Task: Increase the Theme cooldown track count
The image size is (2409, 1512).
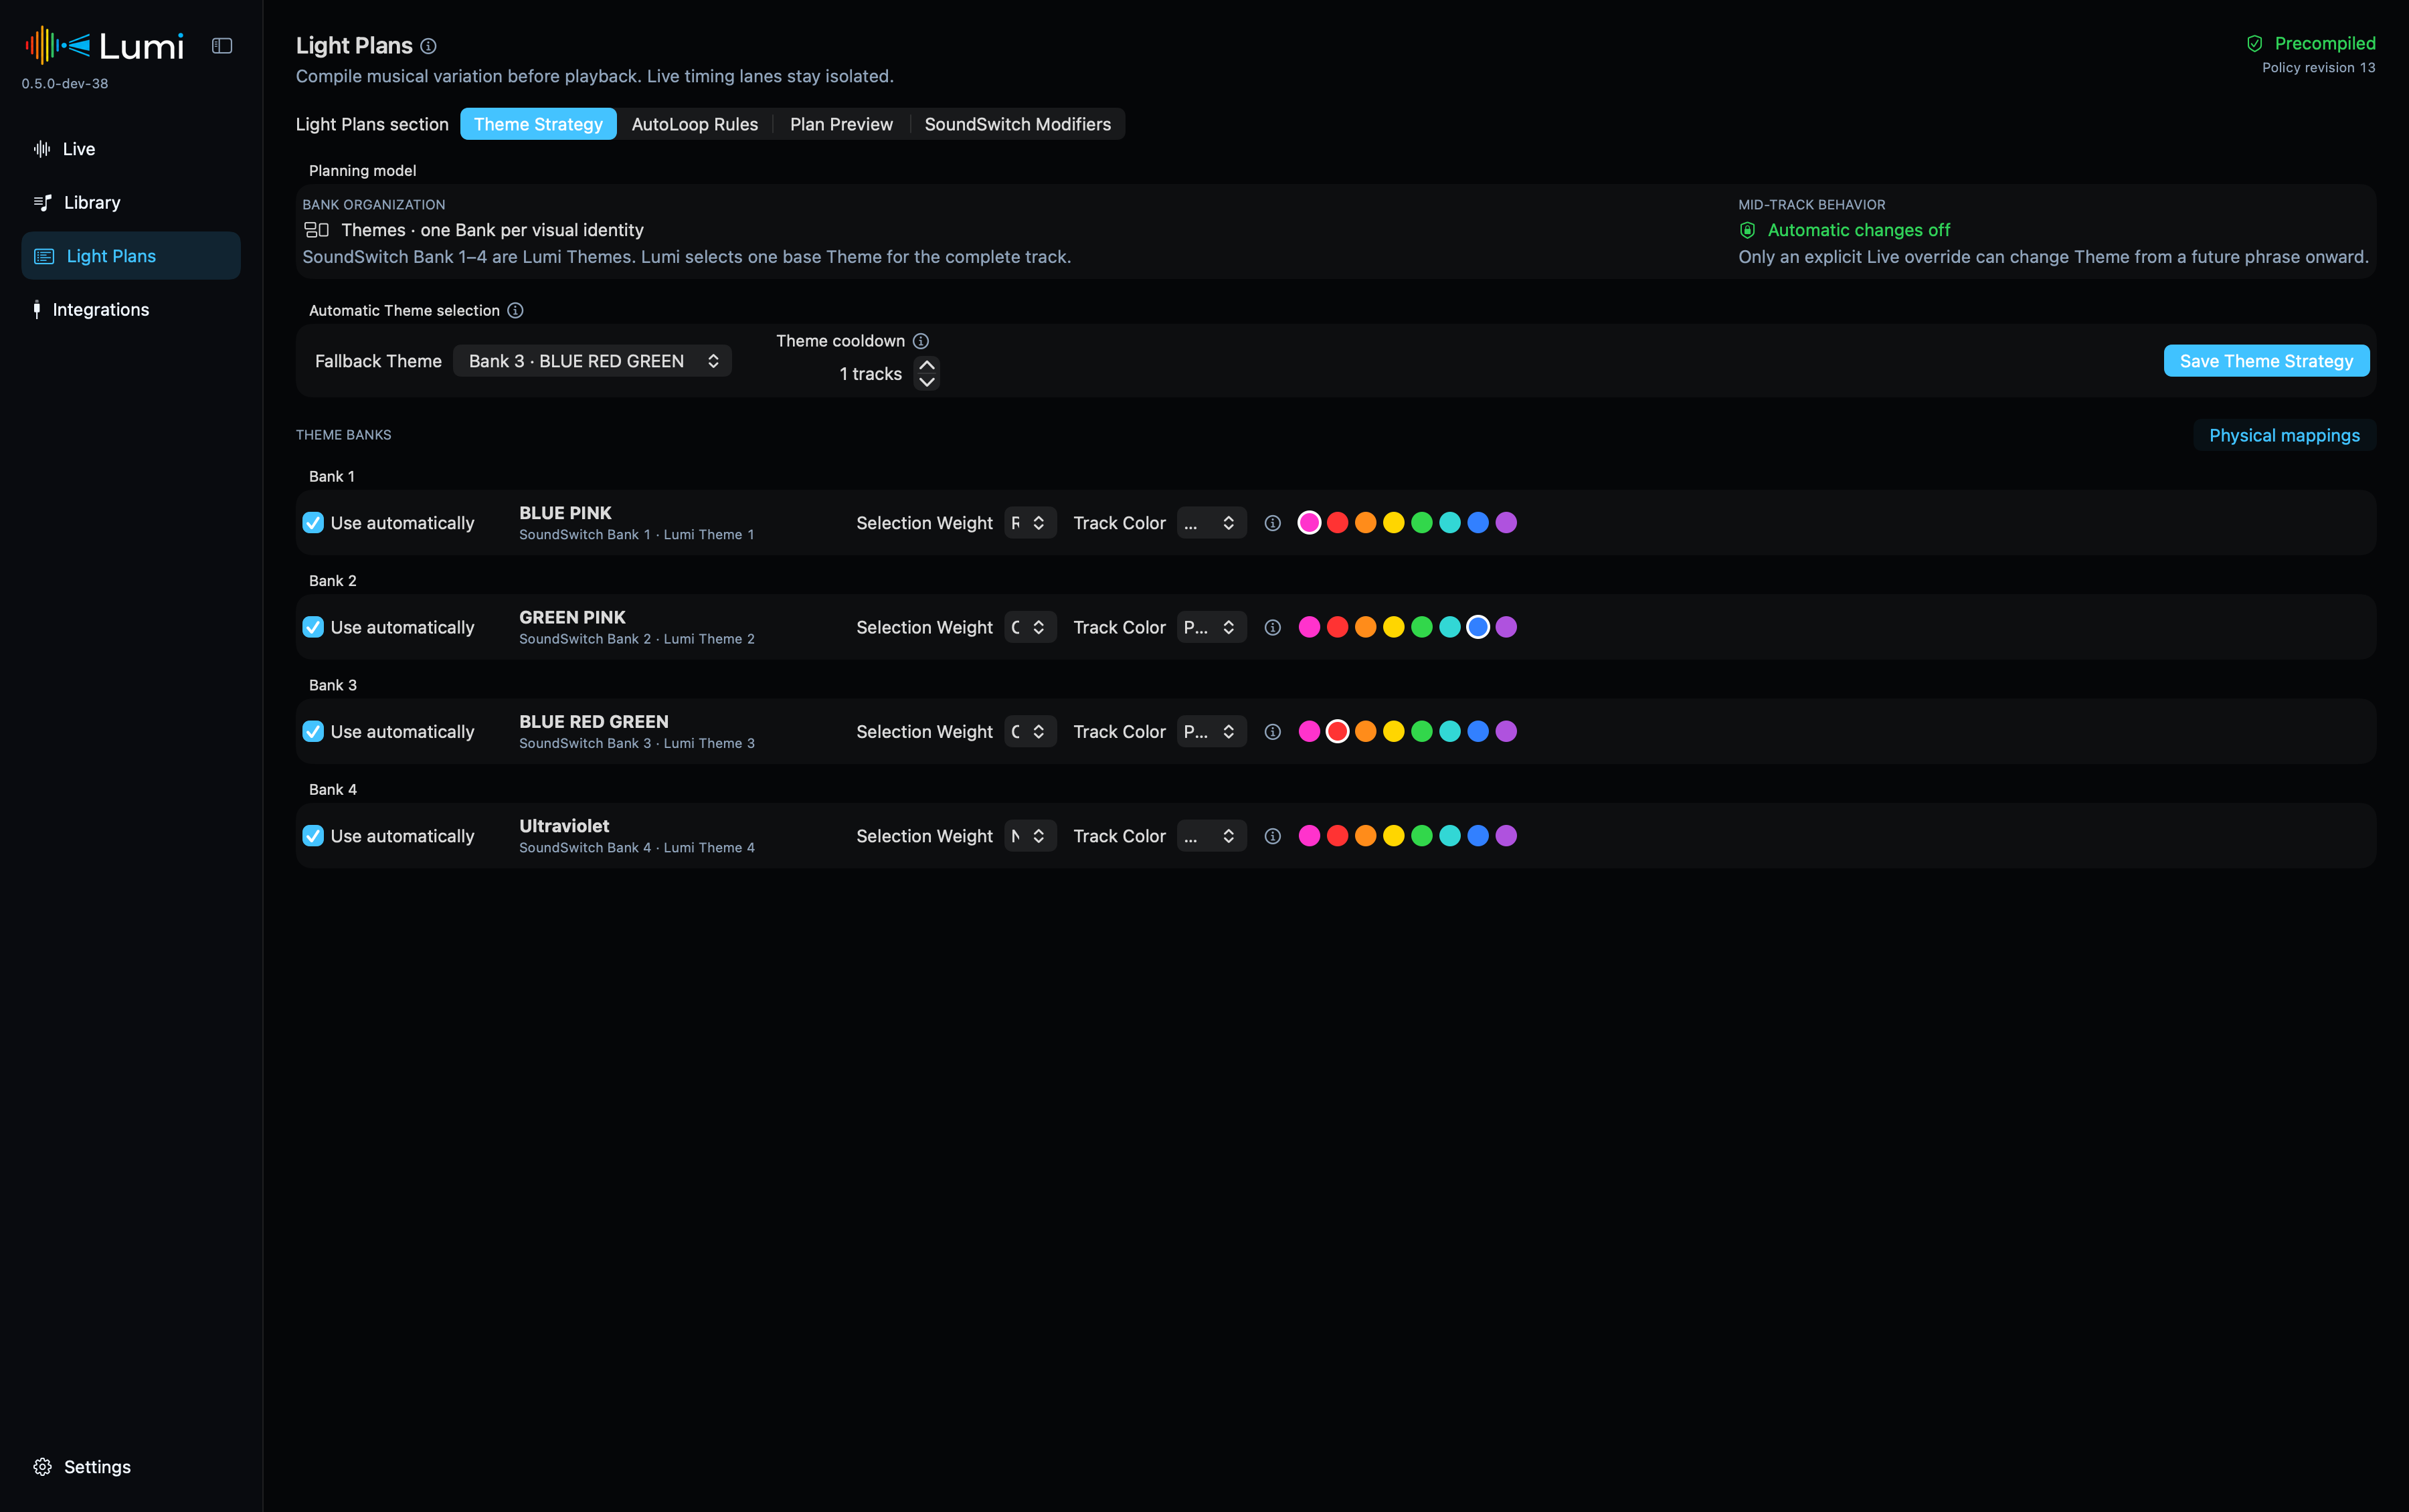Action: tap(927, 365)
